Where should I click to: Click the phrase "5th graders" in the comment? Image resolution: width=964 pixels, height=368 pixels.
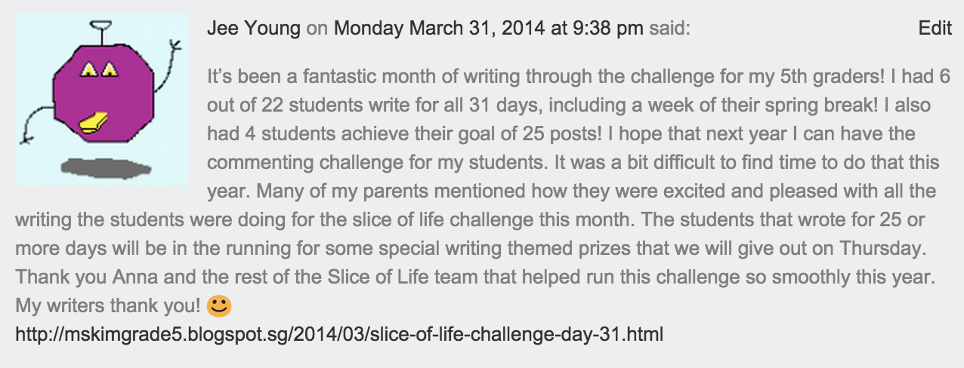coord(815,76)
